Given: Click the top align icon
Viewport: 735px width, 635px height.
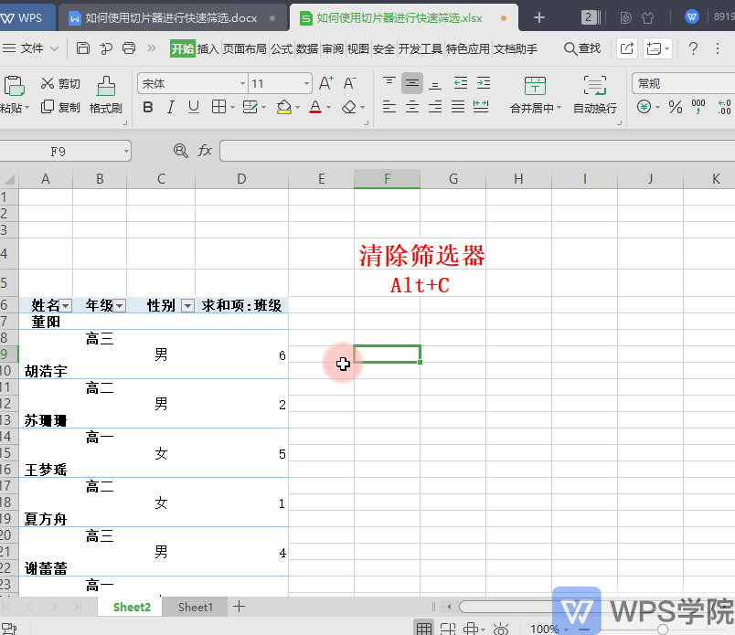Looking at the screenshot, I should click(389, 83).
